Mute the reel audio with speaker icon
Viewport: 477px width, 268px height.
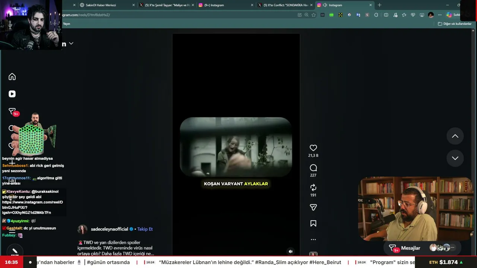pyautogui.click(x=291, y=252)
